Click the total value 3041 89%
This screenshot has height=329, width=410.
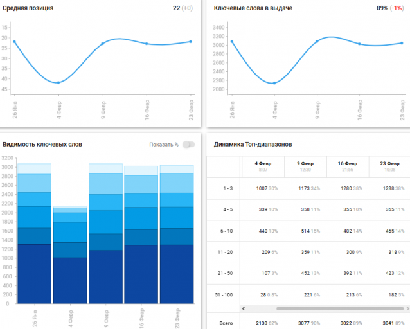[x=394, y=323]
